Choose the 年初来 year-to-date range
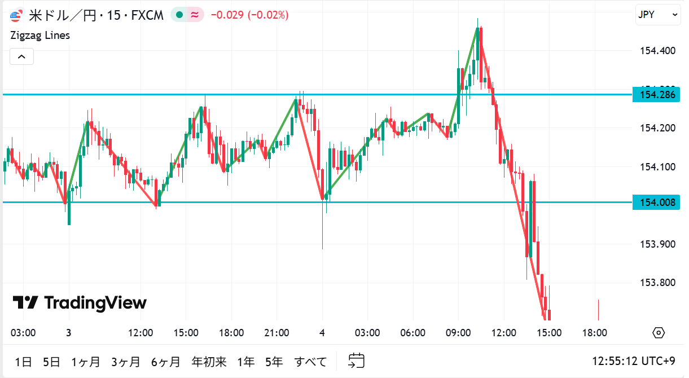Viewport: 689px width, 378px height. coord(209,362)
